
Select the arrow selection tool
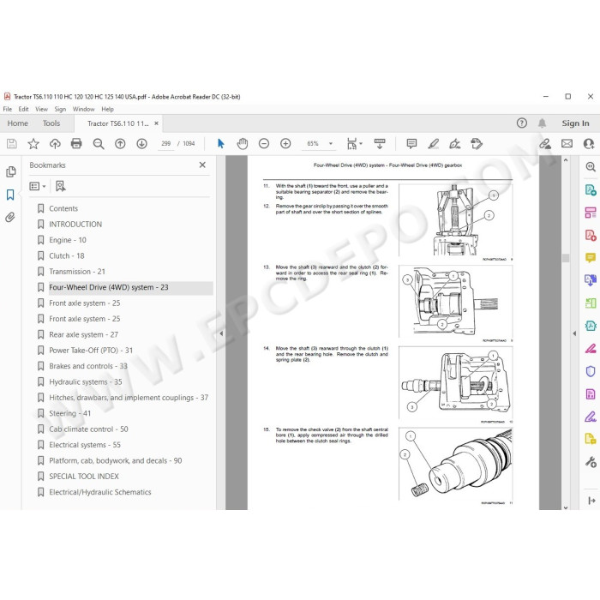221,144
